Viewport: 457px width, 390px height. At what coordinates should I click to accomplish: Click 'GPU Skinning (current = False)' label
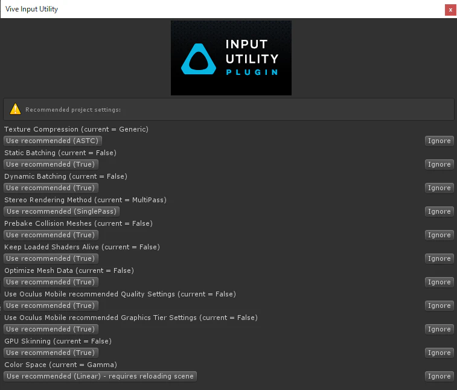coord(58,341)
